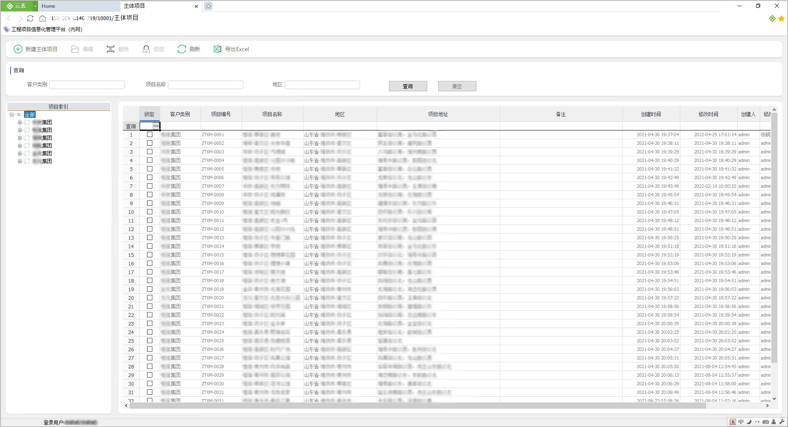Screen dimensions: 788x427
Task: Go back with browser back arrow
Action: point(9,18)
